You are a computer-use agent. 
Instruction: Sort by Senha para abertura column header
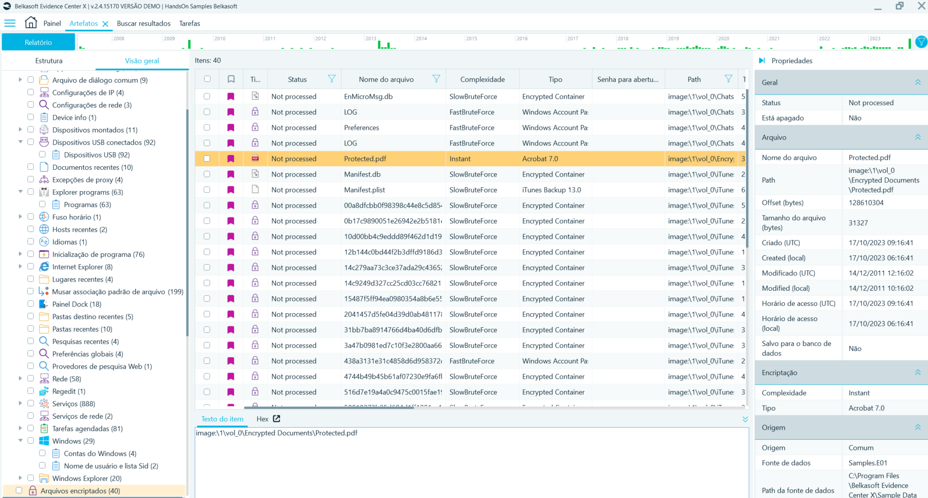pos(628,79)
